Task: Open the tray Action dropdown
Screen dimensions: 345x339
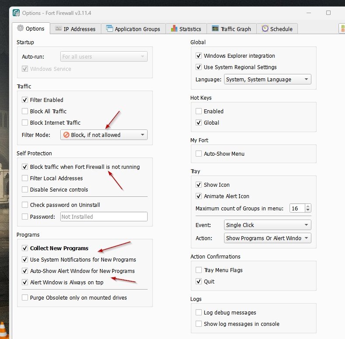Action: pyautogui.click(x=268, y=238)
